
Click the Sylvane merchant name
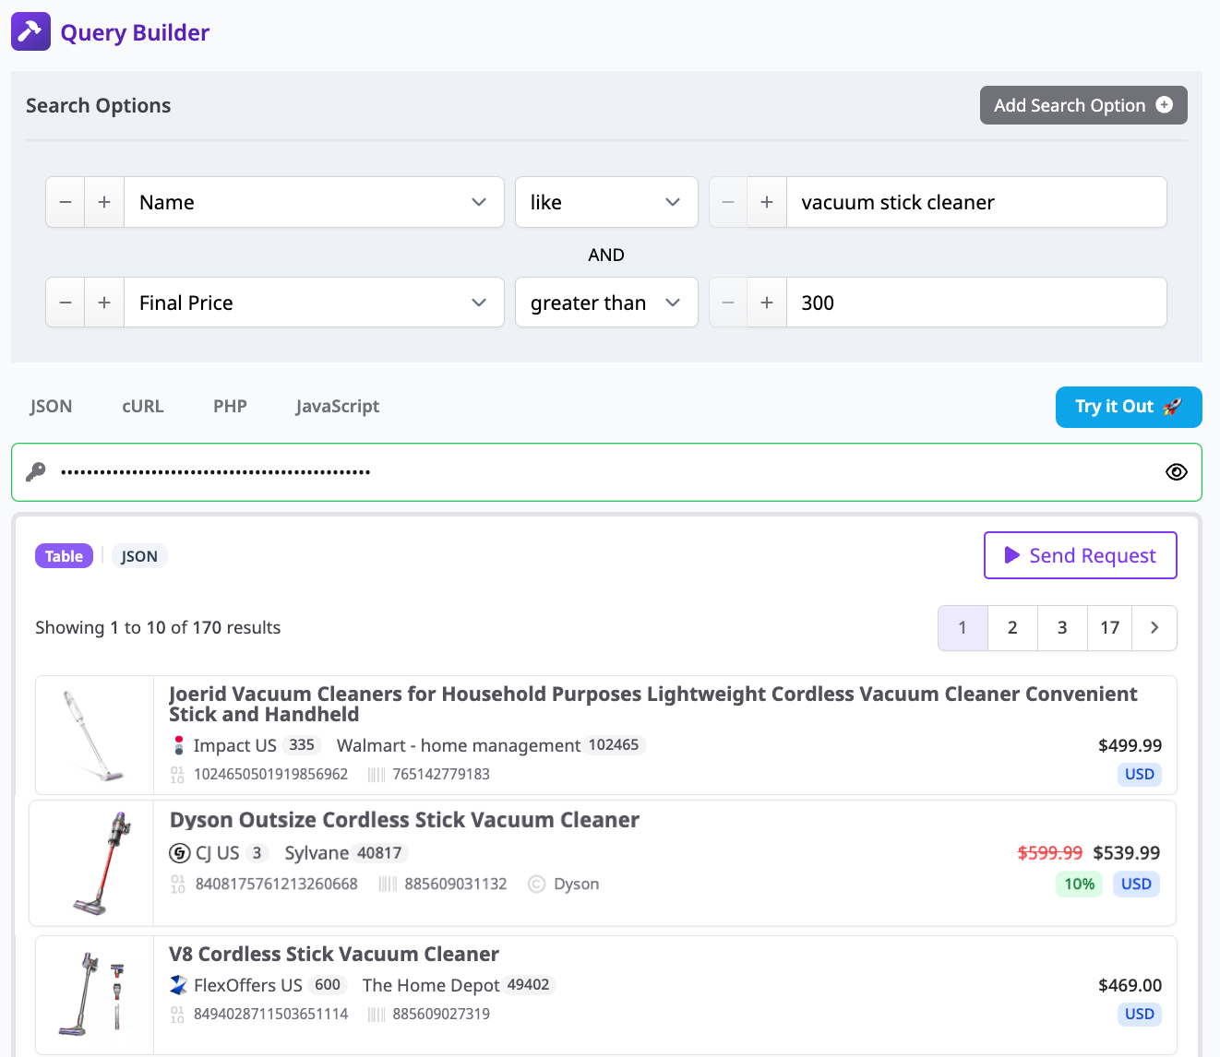point(317,853)
